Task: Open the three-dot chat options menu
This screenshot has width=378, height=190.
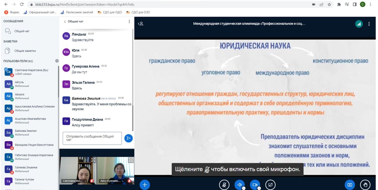Action: [x=129, y=21]
